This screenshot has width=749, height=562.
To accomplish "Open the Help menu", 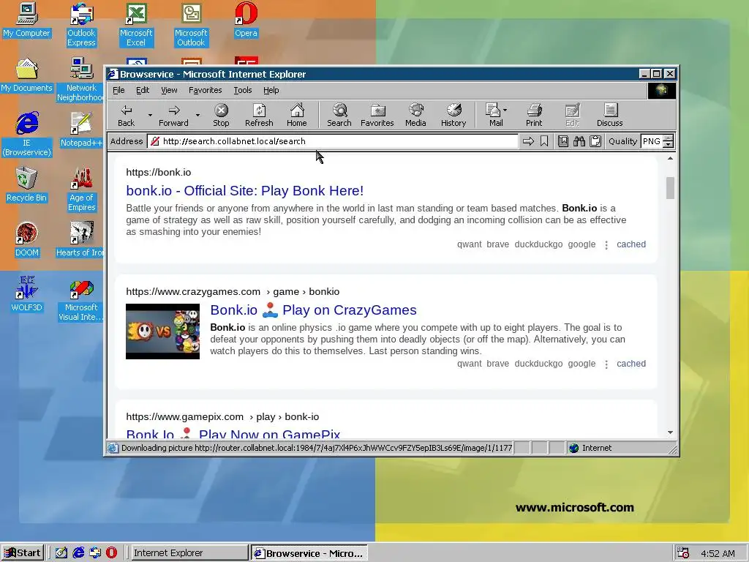I will 271,90.
